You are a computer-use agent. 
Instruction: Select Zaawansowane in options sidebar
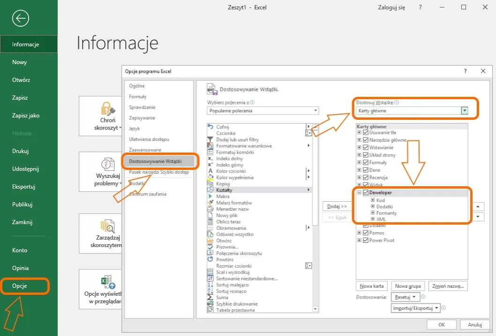[145, 150]
